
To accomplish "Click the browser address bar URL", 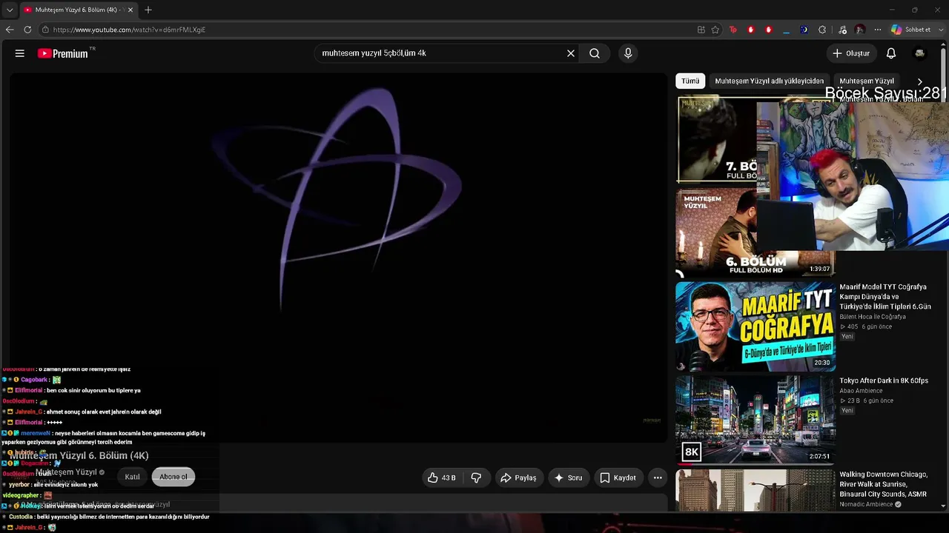I will click(129, 30).
